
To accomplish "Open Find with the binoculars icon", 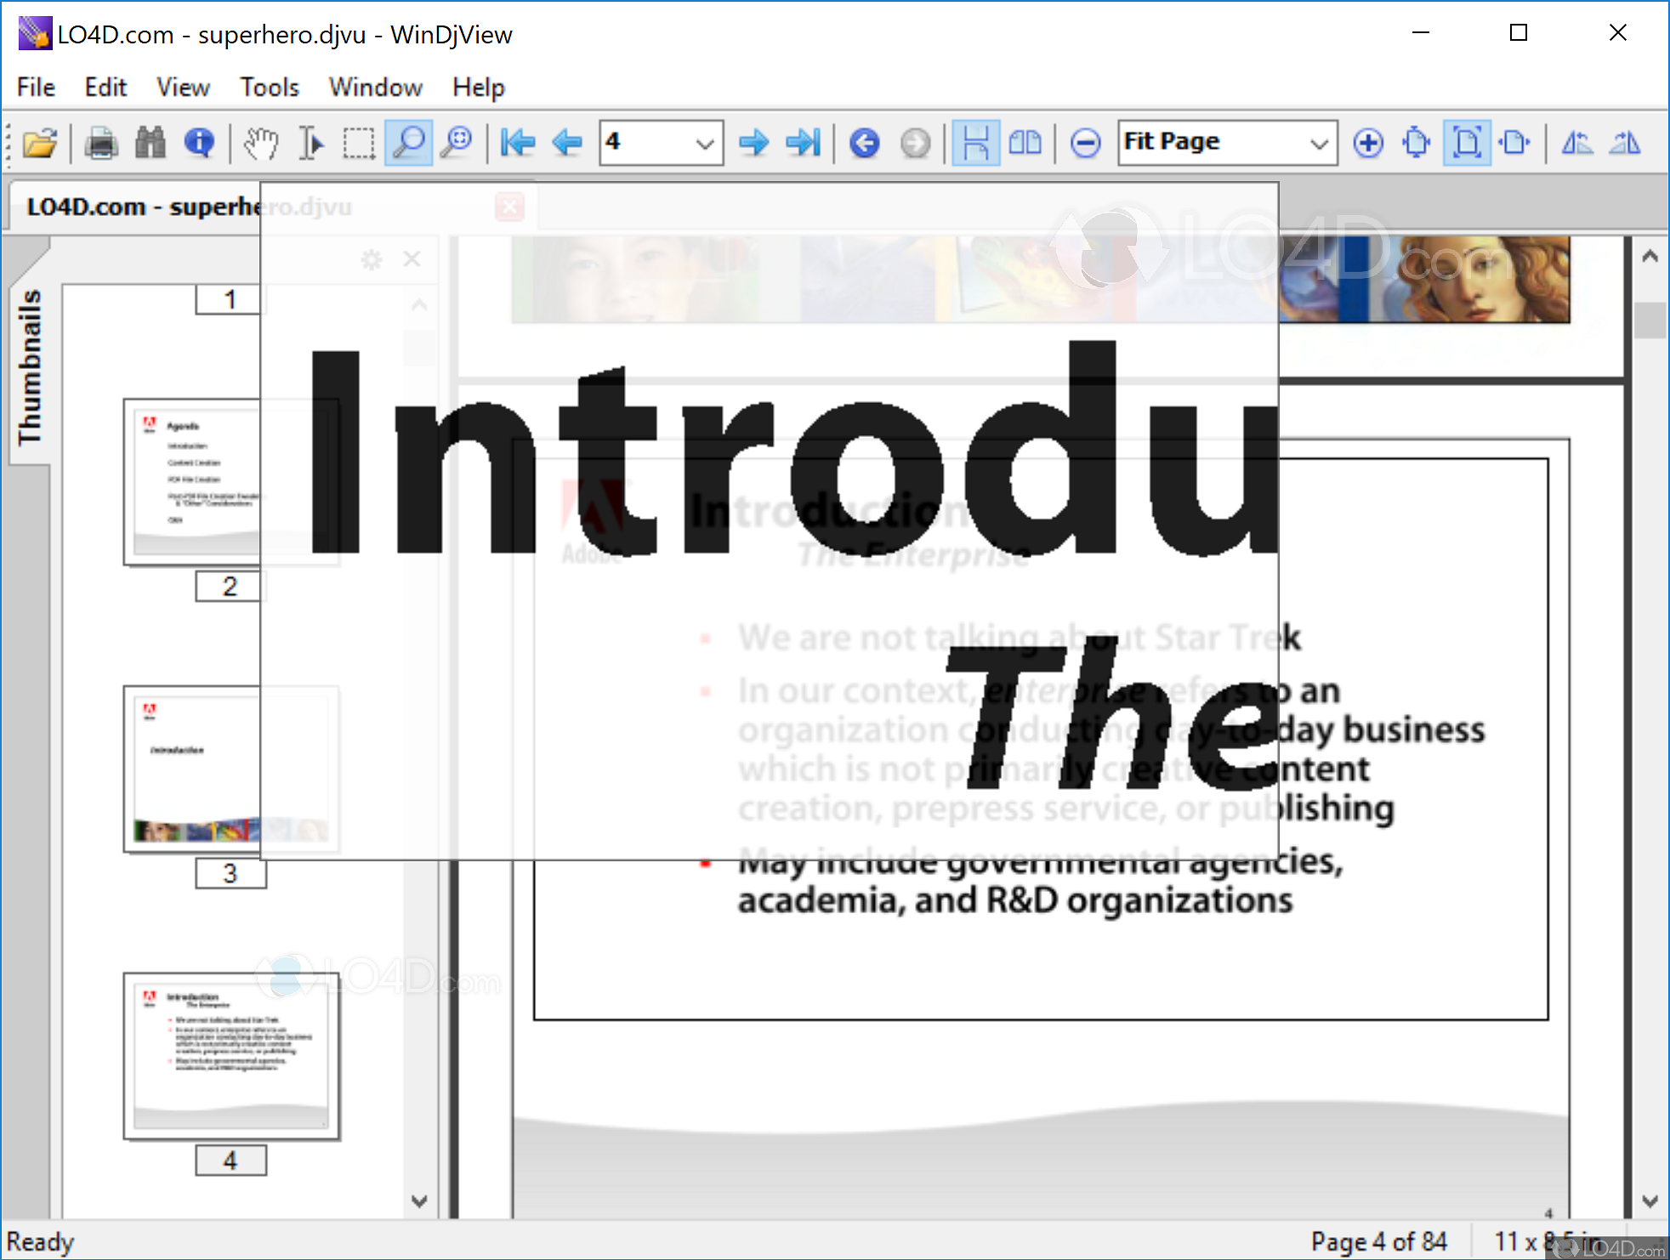I will tap(151, 143).
